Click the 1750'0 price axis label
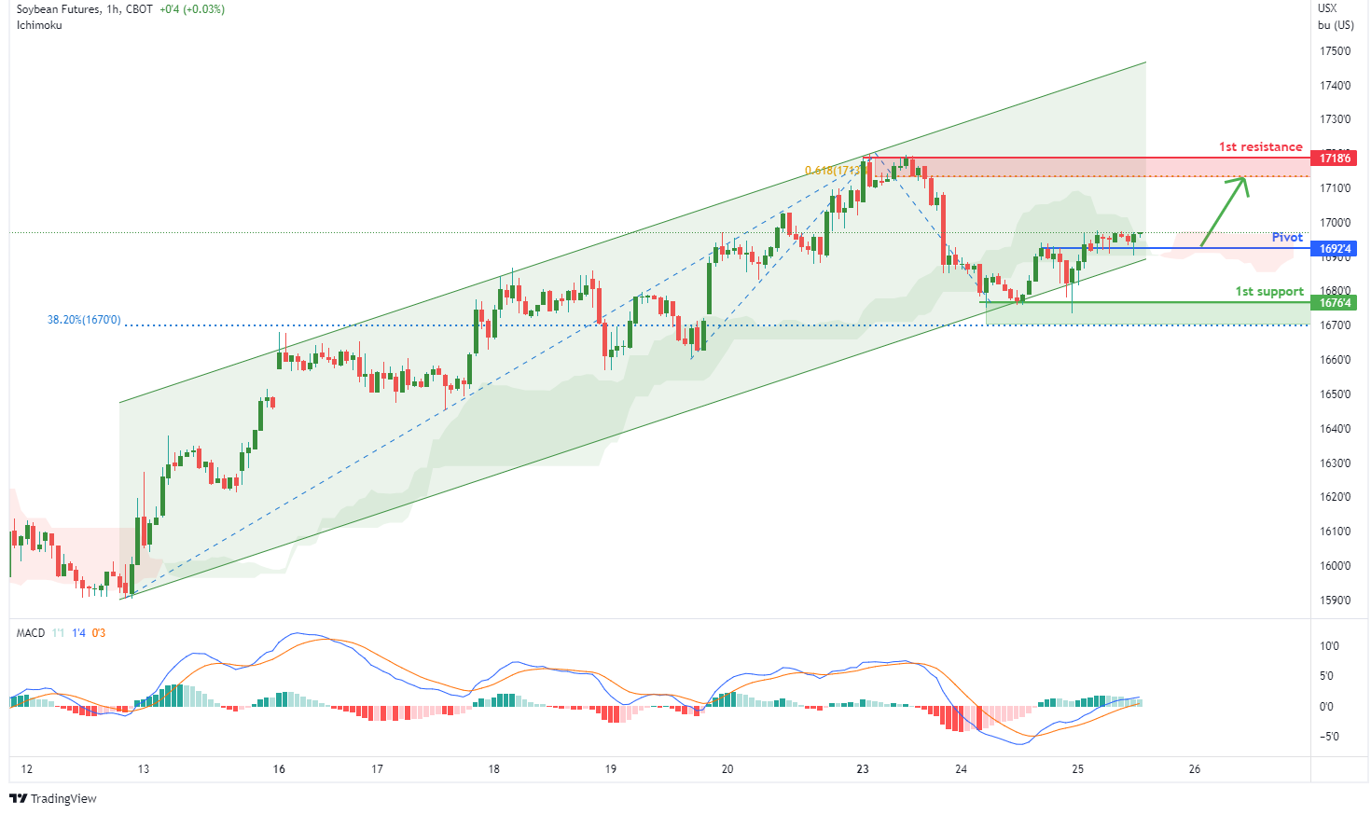This screenshot has height=815, width=1371. point(1336,50)
